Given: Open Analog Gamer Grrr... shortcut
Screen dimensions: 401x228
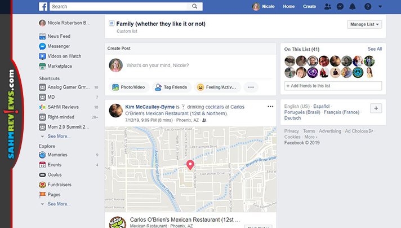Looking at the screenshot, I should point(64,87).
